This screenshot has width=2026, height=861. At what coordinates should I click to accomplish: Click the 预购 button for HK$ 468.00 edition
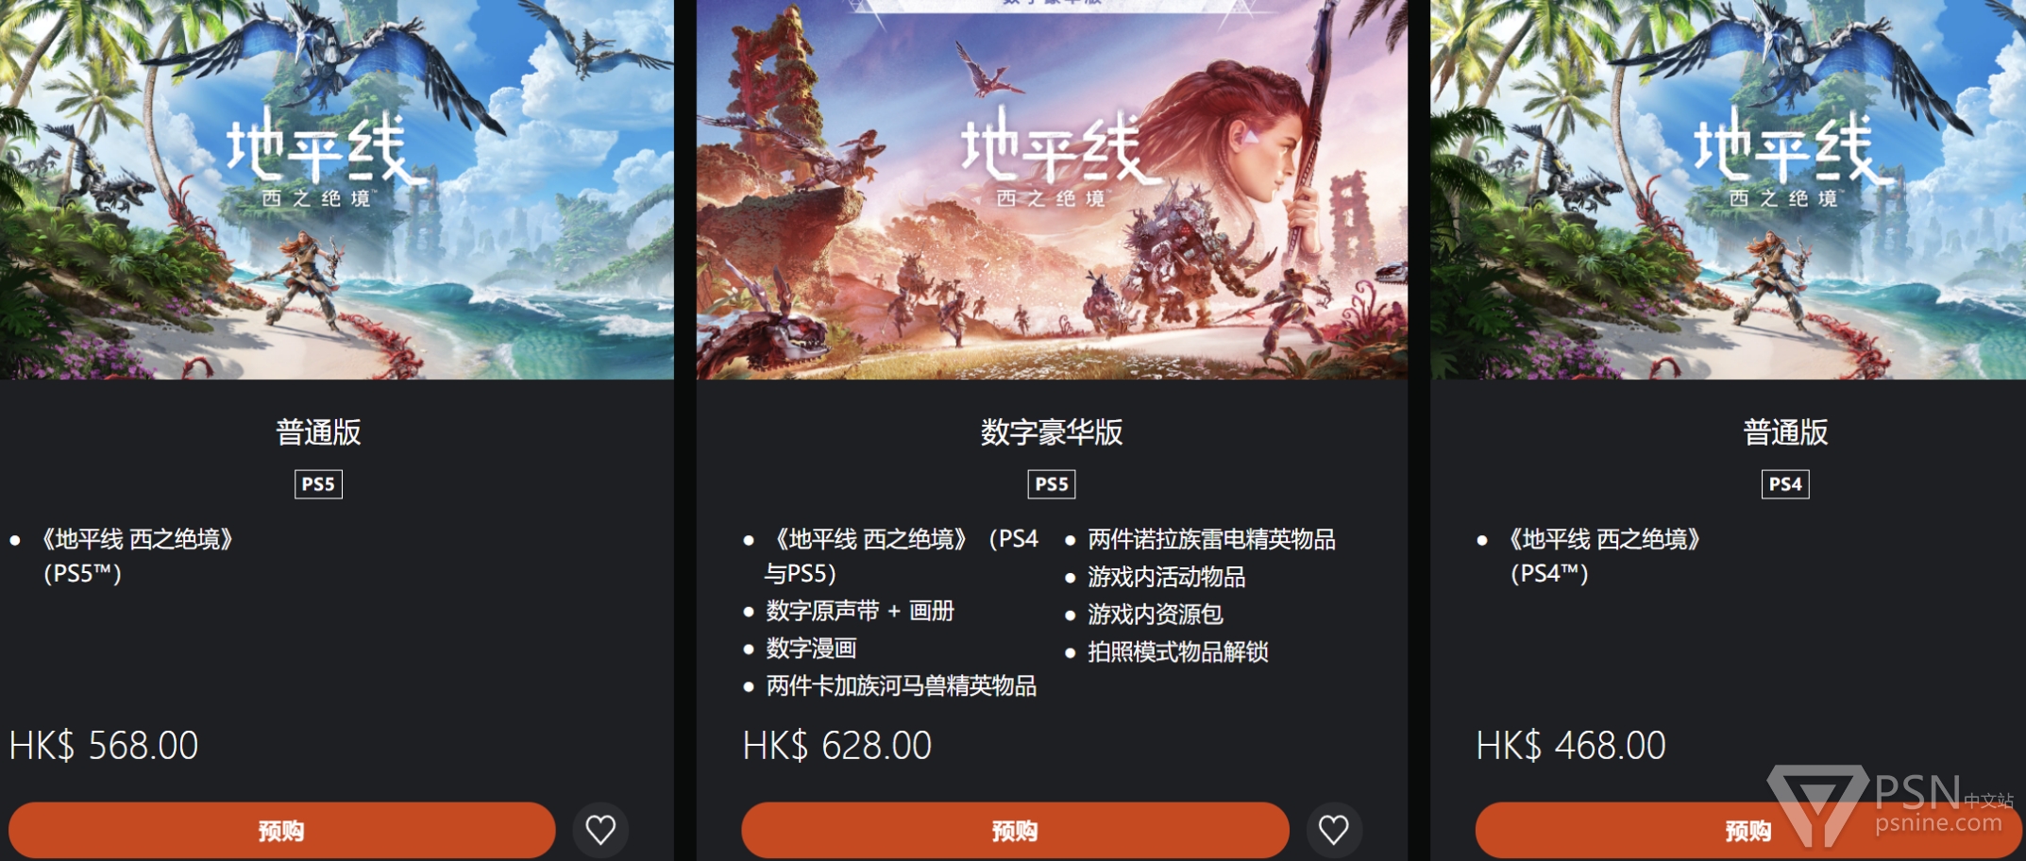[x=1748, y=831]
